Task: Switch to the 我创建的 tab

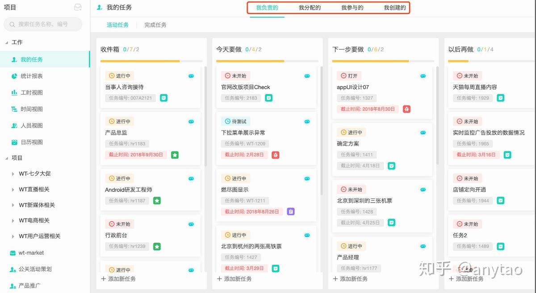Action: coord(395,8)
